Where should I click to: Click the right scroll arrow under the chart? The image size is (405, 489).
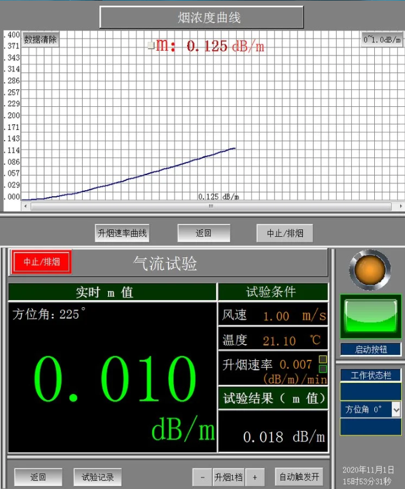pos(402,206)
